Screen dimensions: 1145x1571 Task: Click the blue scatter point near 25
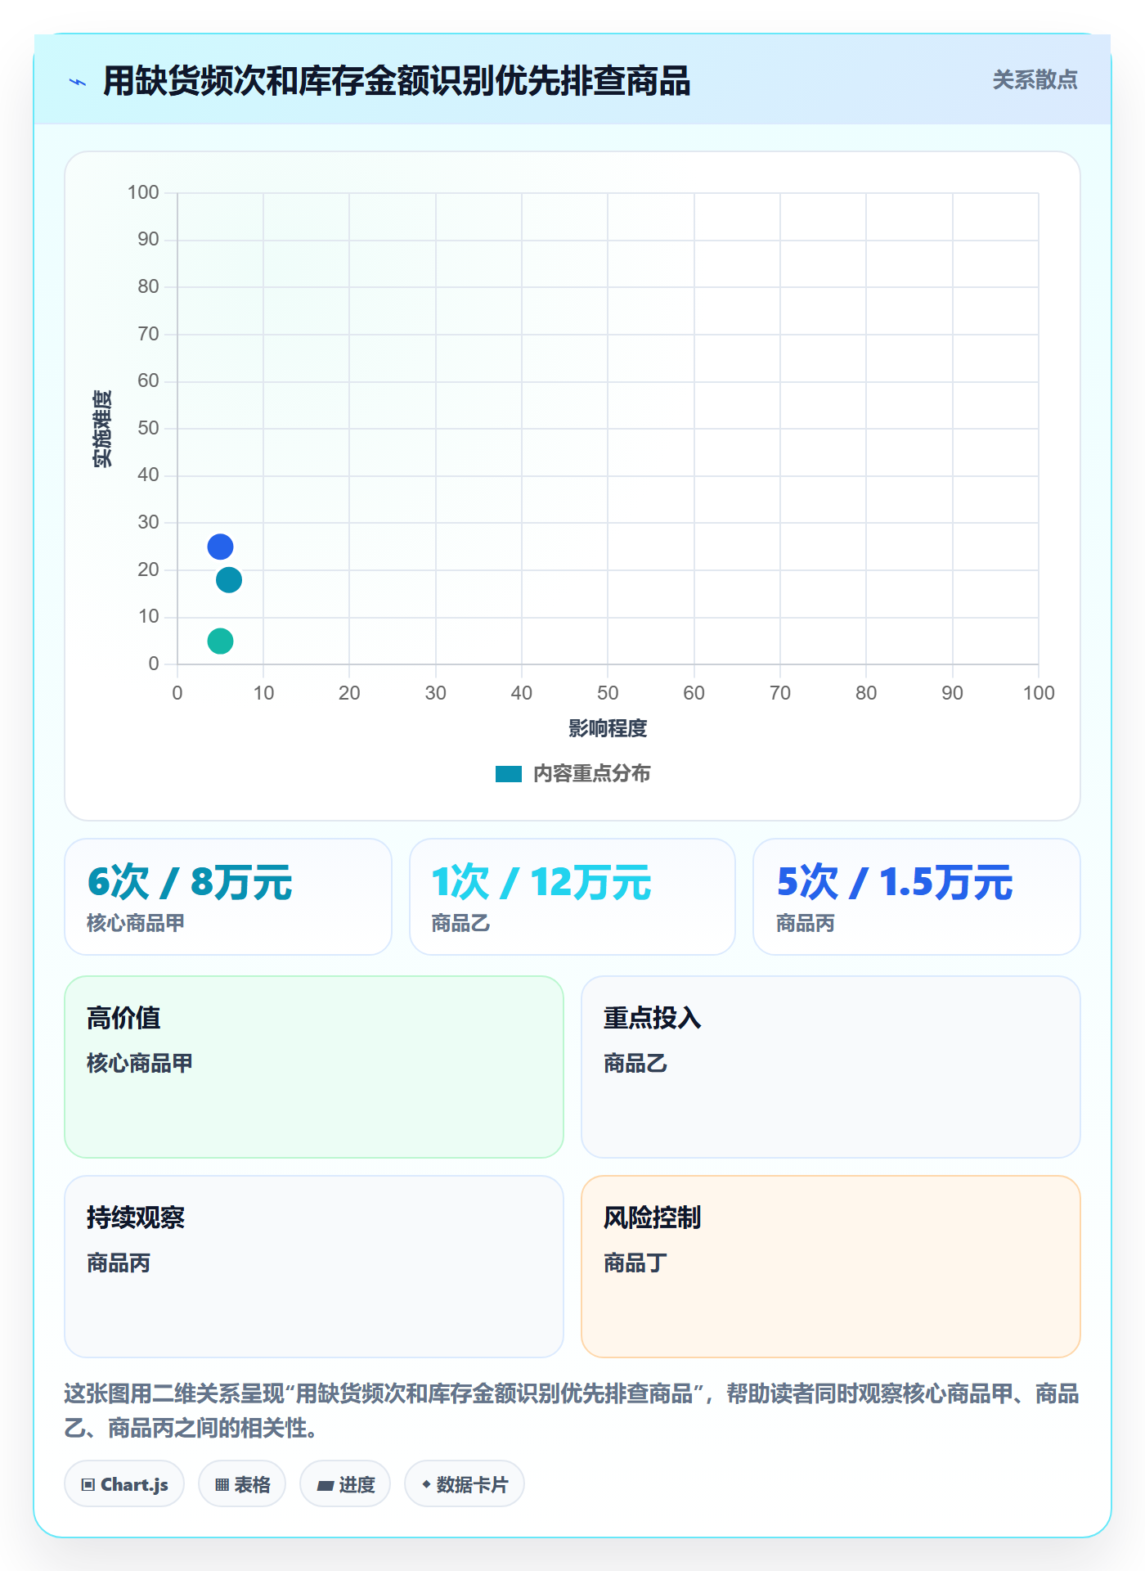tap(220, 547)
